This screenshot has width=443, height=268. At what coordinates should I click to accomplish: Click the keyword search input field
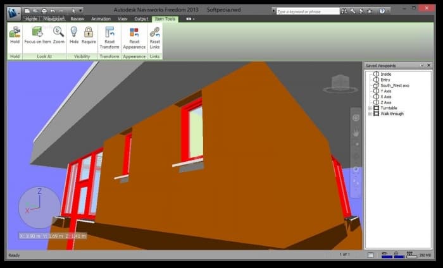click(x=307, y=11)
